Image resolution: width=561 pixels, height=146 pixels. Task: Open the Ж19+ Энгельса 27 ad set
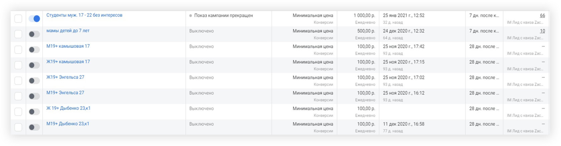click(65, 77)
